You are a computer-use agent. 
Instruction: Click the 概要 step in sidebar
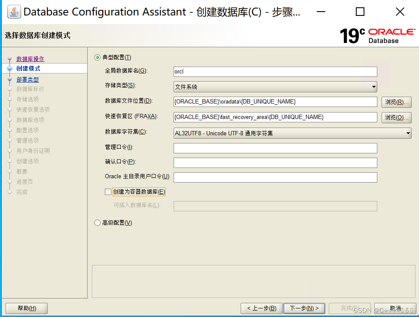(x=22, y=171)
